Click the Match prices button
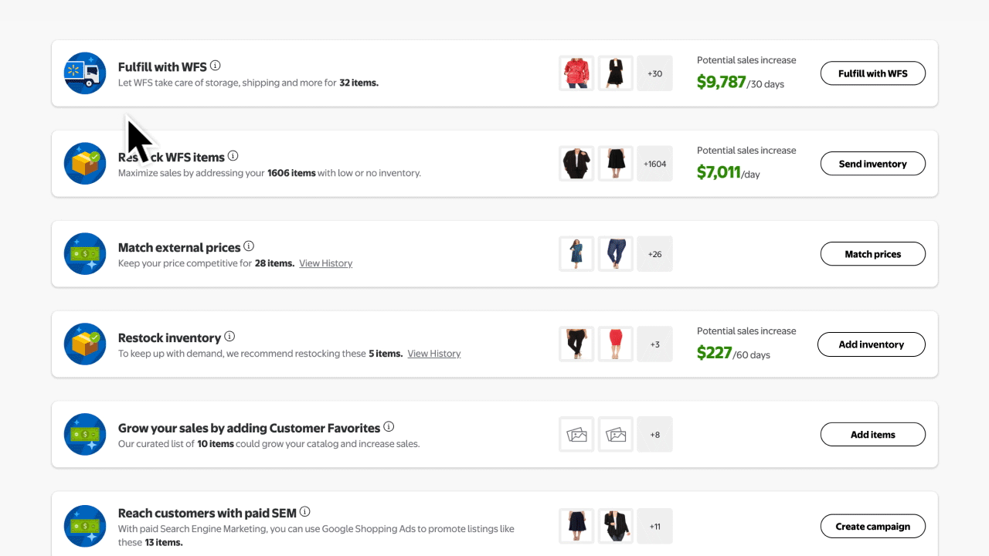 [872, 253]
